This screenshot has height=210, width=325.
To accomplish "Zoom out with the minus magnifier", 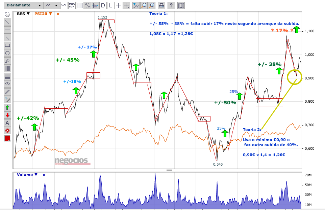I will [x=144, y=5].
